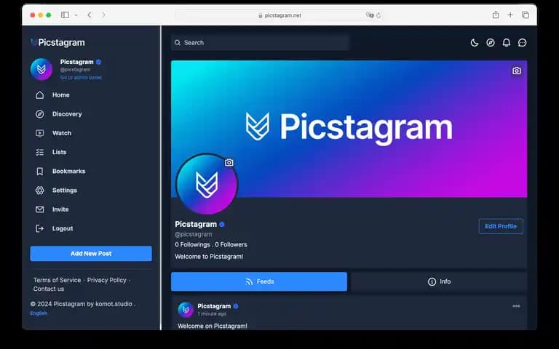559x349 pixels.
Task: Click the Lists checklist icon
Action: 40,152
